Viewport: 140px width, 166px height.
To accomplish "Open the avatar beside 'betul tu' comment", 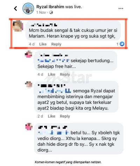I will point(29,127).
